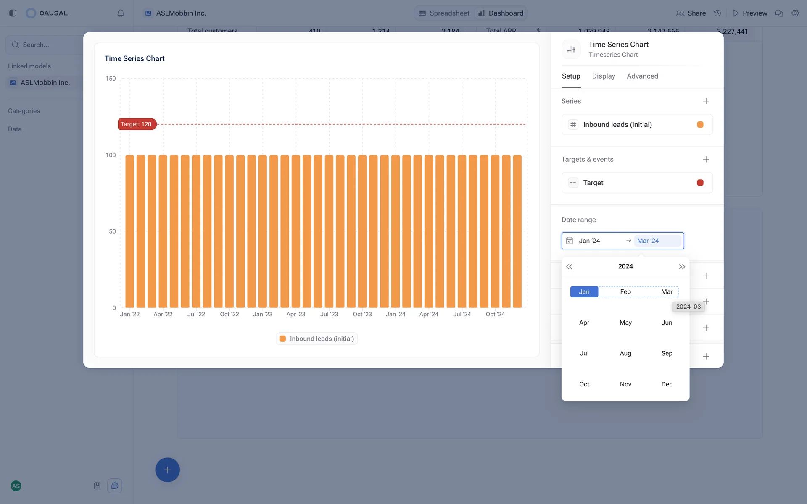807x504 pixels.
Task: Toggle Inbound leads (initial) legend item
Action: pos(317,339)
